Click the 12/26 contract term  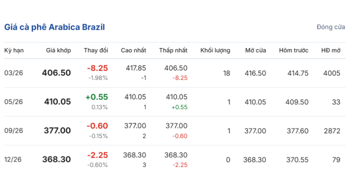14,160
